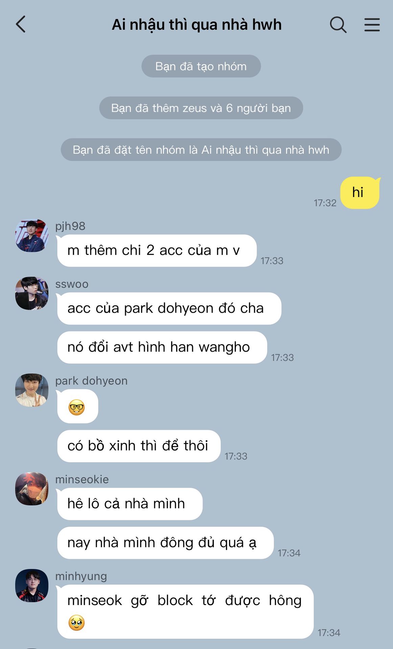This screenshot has height=649, width=393.
Task: Select the yellow 'hi' message bubble
Action: click(360, 193)
